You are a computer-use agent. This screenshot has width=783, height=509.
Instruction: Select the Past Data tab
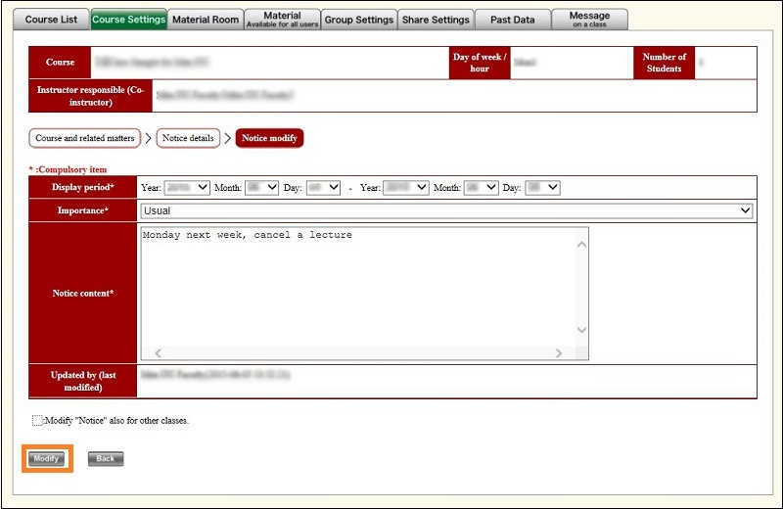(513, 19)
